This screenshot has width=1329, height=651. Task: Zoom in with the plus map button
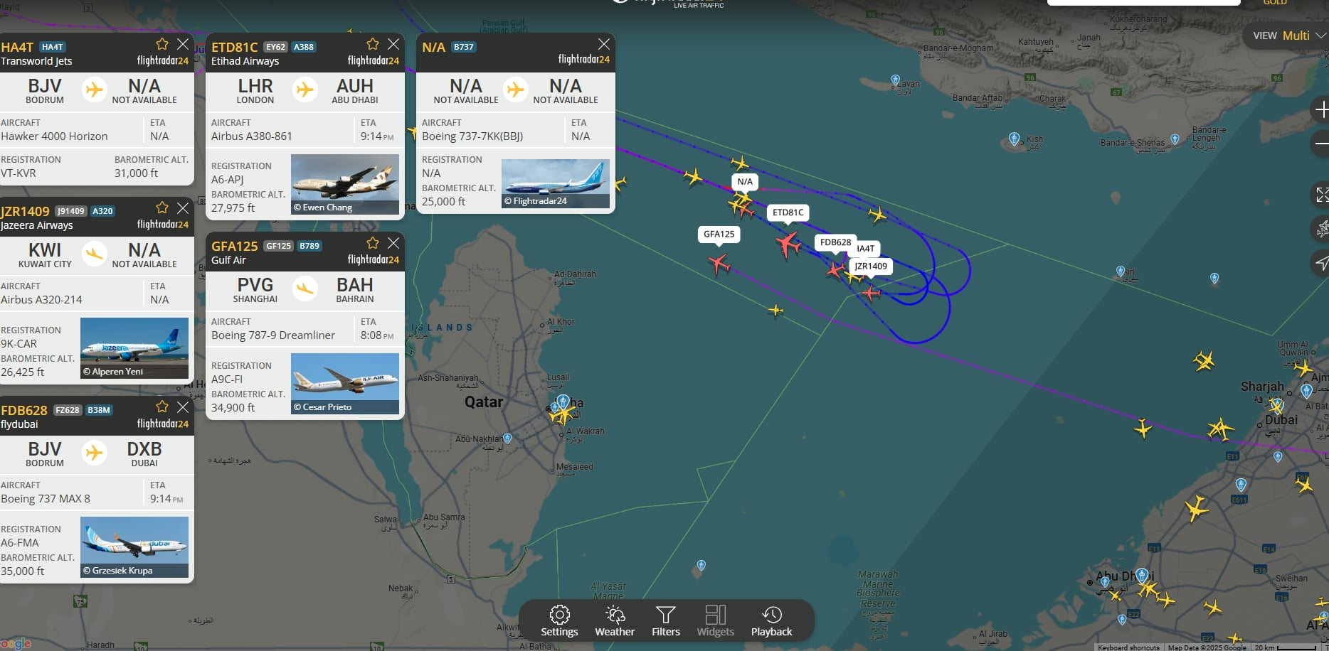point(1321,110)
